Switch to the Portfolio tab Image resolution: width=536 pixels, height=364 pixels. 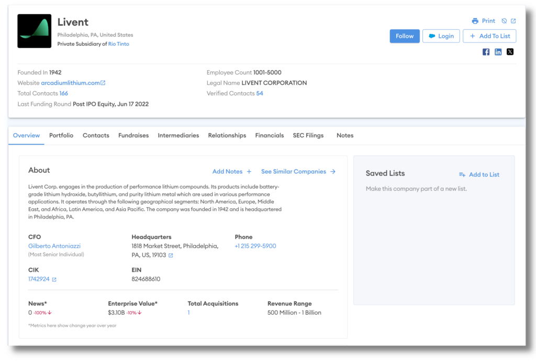[x=61, y=136]
